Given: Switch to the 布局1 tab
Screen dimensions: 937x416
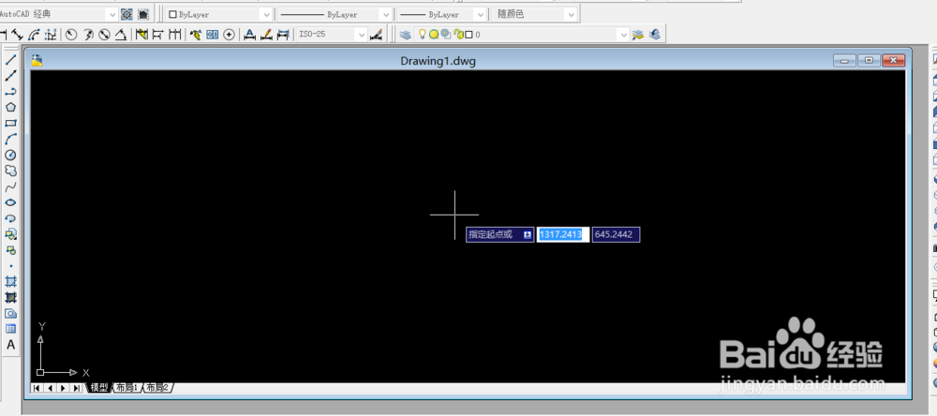Looking at the screenshot, I should point(126,388).
